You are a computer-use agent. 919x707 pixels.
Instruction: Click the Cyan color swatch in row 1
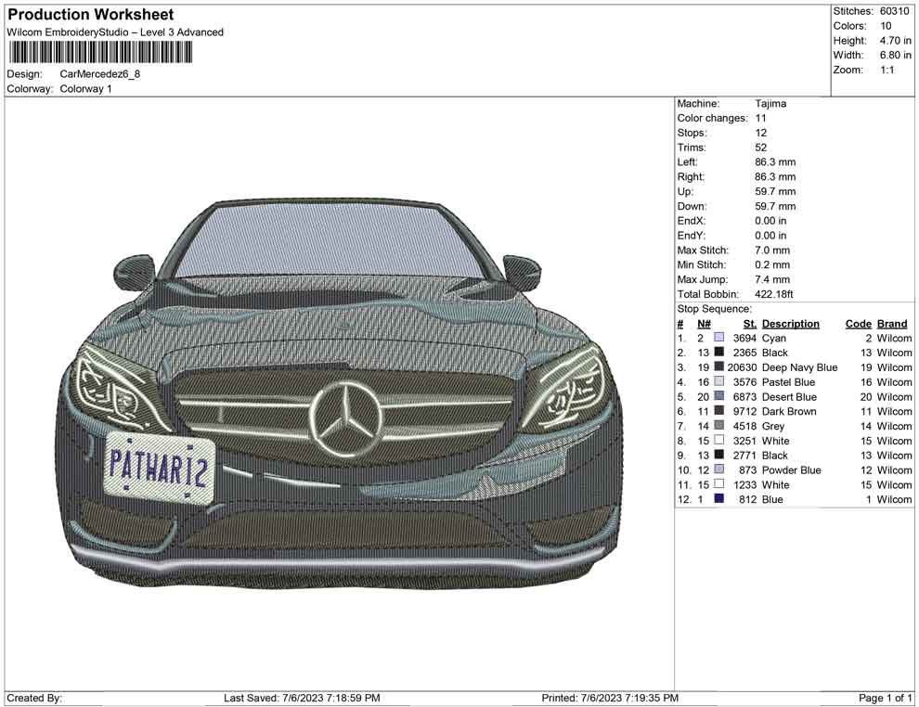click(718, 338)
